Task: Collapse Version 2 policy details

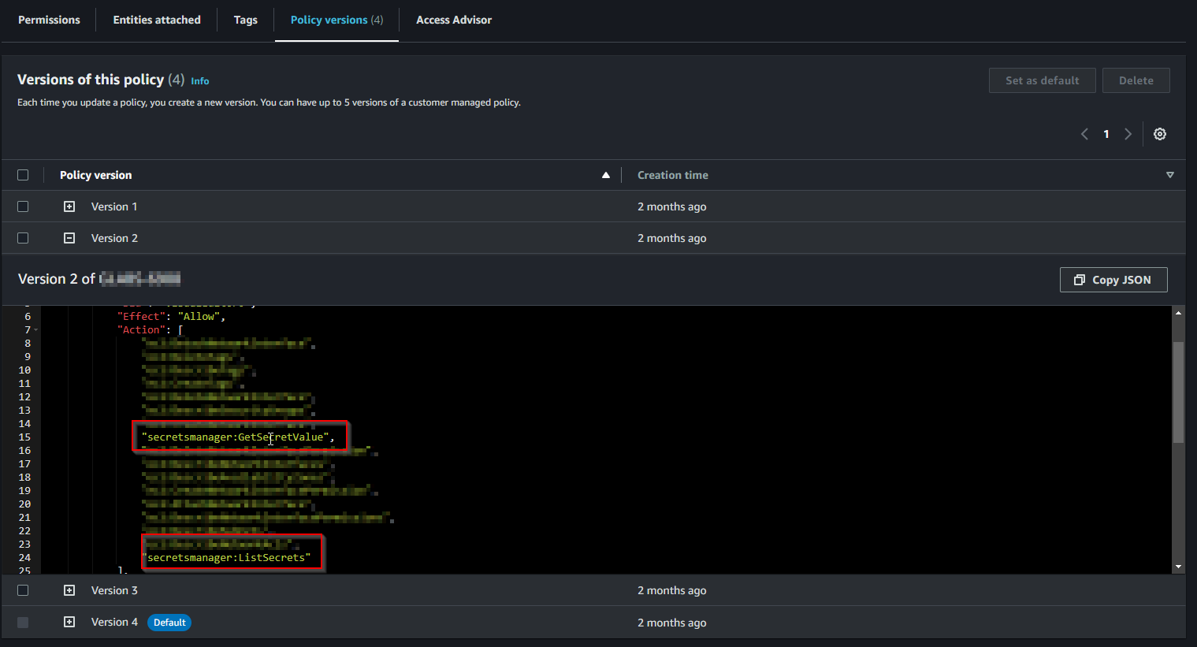Action: 69,238
